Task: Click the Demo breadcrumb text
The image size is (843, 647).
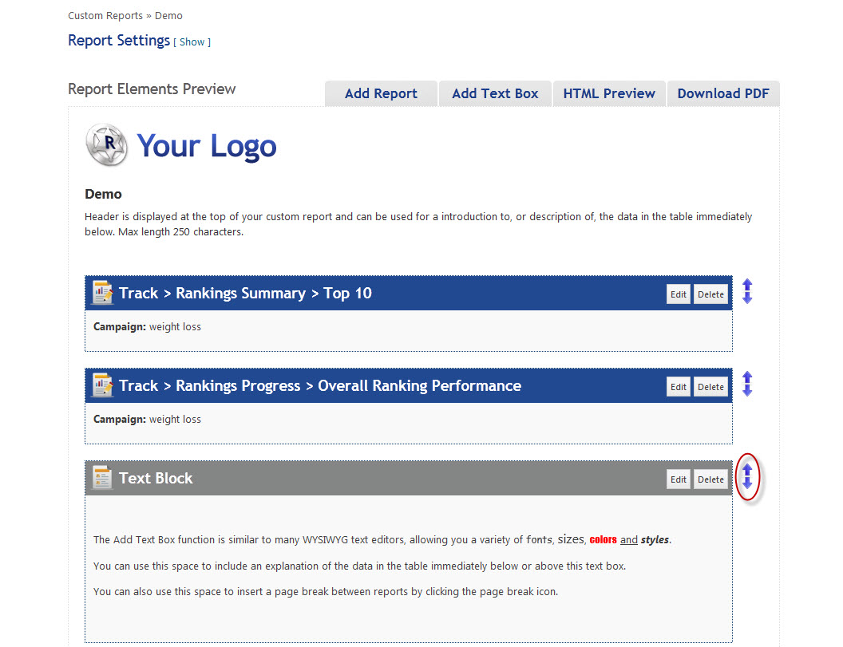Action: click(168, 16)
